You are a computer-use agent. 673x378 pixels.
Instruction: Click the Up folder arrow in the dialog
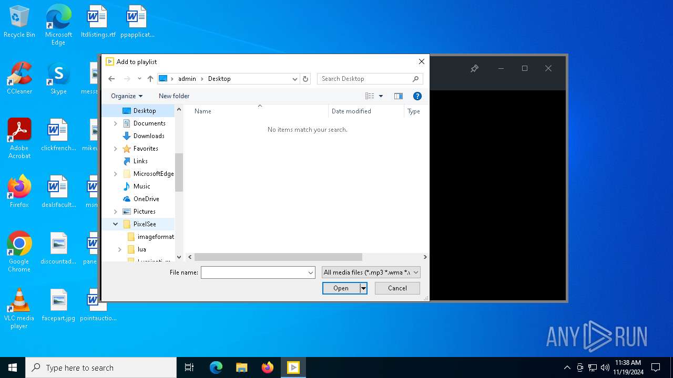[150, 79]
